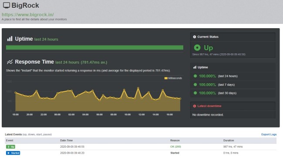Click the green Up status ring icon
The width and height of the screenshot is (283, 158).
(x=197, y=48)
